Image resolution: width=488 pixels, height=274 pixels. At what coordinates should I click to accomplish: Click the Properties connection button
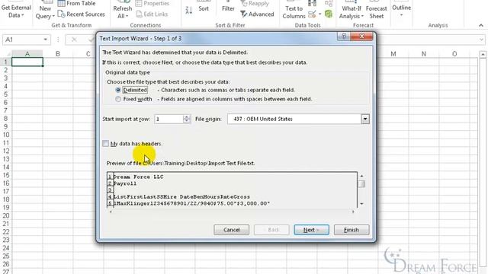pos(152,3)
